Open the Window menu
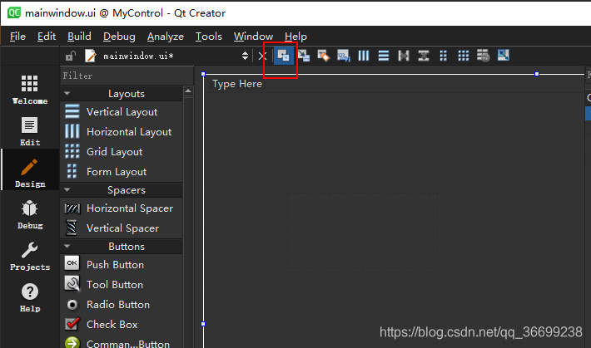Viewport: 591px width, 348px height. click(x=253, y=37)
